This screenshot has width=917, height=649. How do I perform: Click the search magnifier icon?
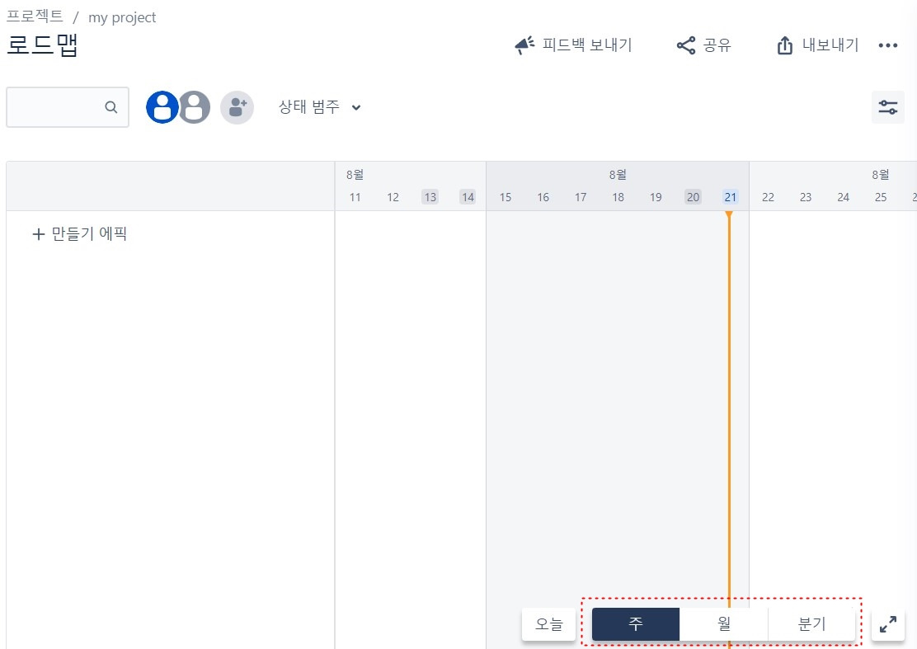point(111,107)
